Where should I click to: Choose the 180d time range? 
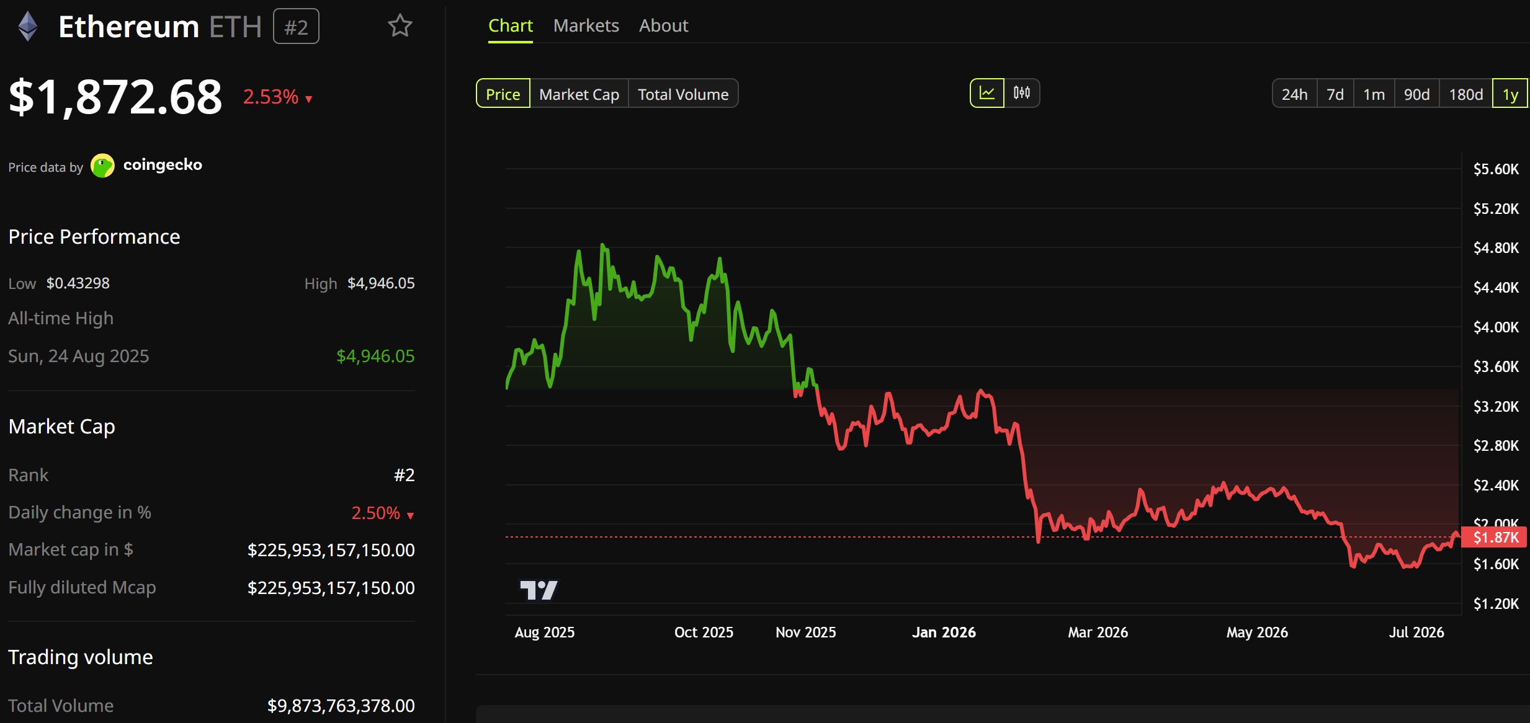[1465, 94]
